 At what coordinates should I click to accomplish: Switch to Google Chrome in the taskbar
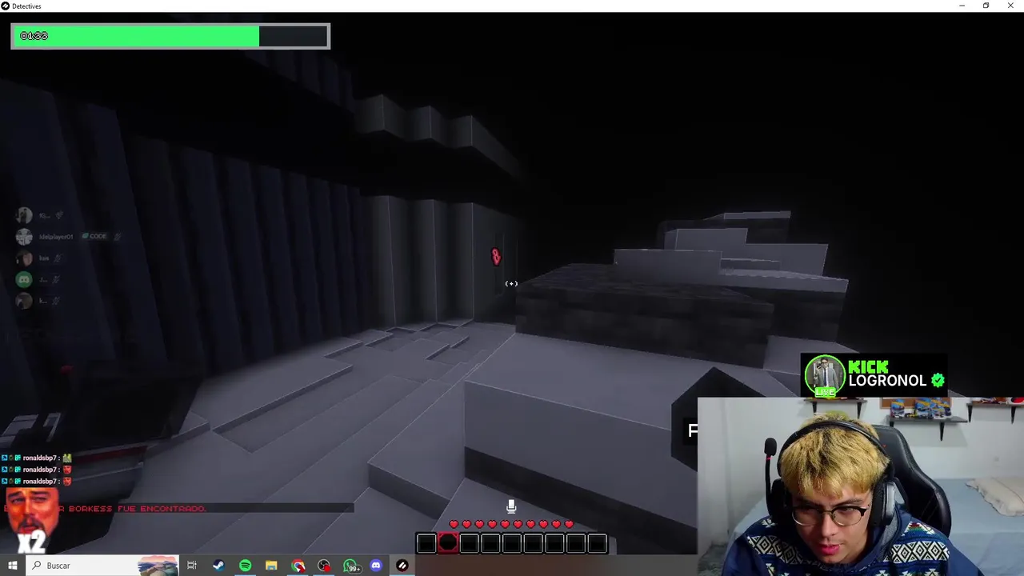(x=298, y=566)
